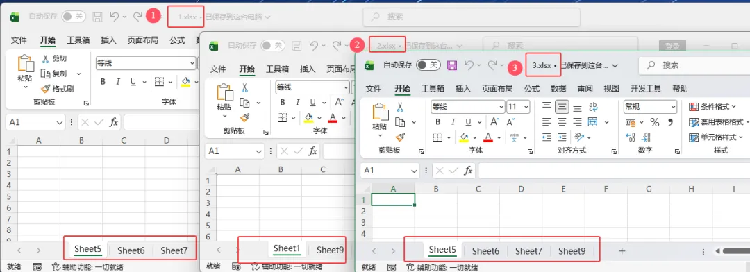
Task: Click Insert Function fx in 3.xlsx window
Action: point(469,170)
